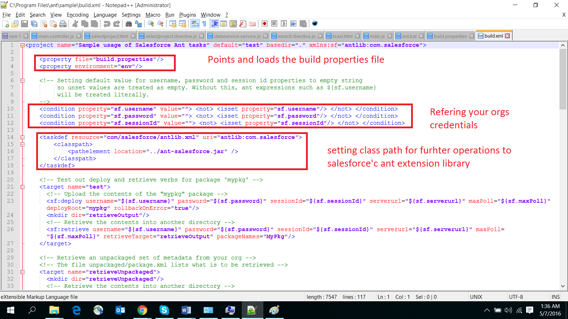Click the Undo arrow icon
568x319 pixels.
click(106, 24)
